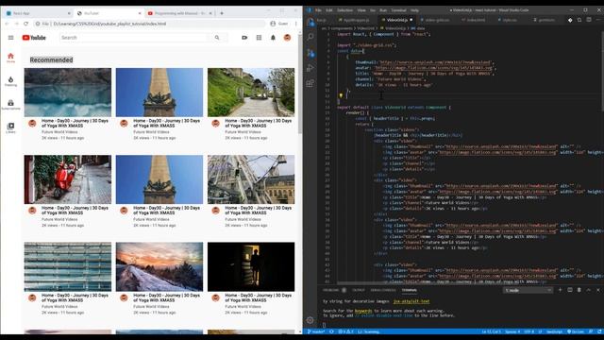Open the terminal selector dropdown (1: node)
Viewport: 604px width, 340px height.
click(x=528, y=290)
